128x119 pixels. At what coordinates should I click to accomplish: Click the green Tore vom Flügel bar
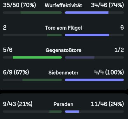[54, 35]
